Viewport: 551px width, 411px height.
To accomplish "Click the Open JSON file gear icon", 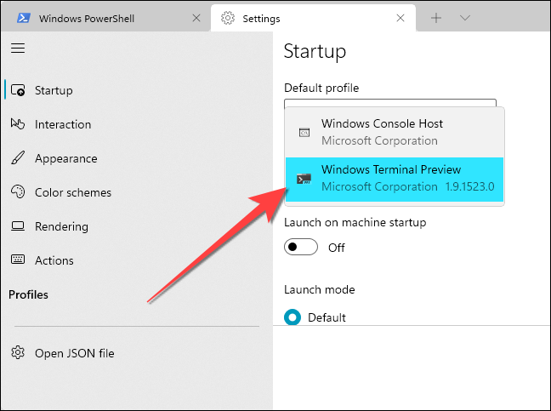I will click(x=18, y=353).
